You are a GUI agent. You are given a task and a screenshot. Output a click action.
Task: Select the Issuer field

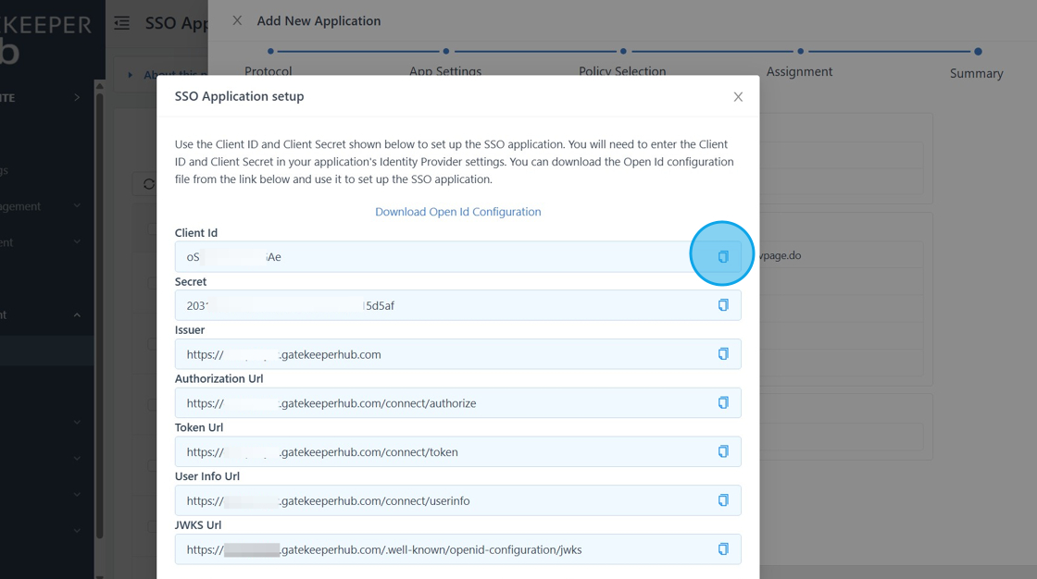point(457,354)
